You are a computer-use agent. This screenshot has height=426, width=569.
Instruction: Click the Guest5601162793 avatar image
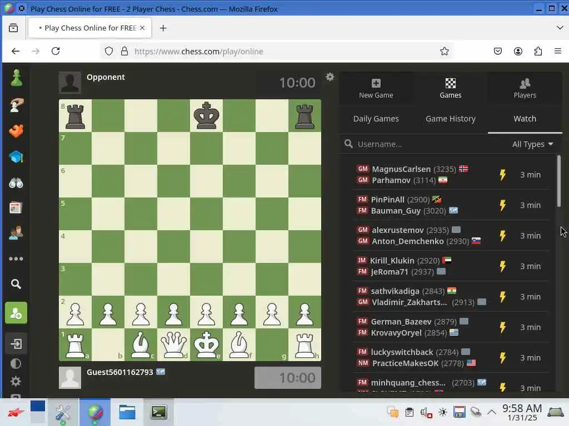point(70,377)
